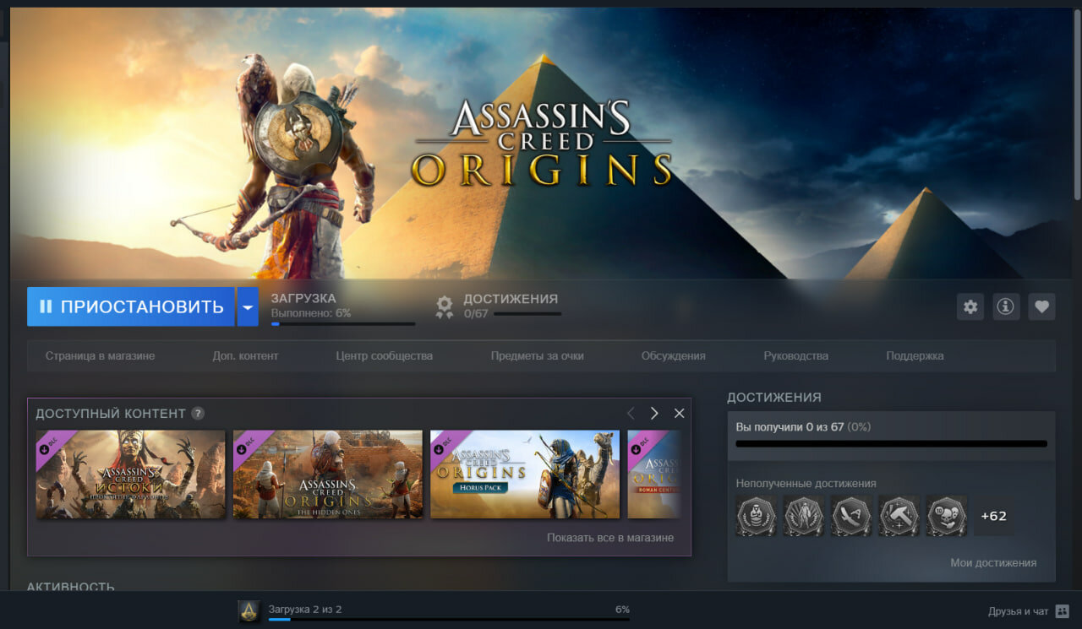Click the Assassin's Creed Origins hero banner
The image size is (1082, 629).
(541, 144)
